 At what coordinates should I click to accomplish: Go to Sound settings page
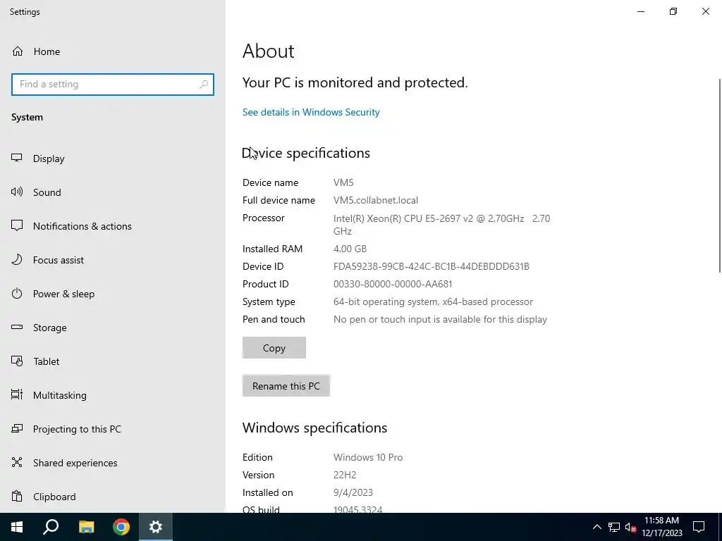click(x=47, y=192)
